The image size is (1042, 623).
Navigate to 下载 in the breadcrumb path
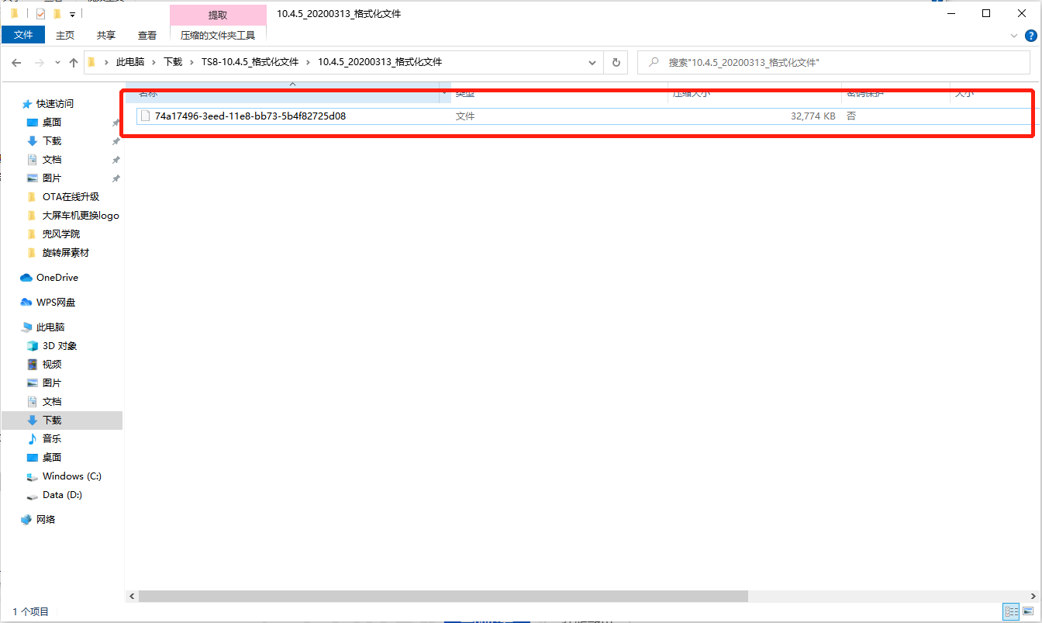coord(172,62)
